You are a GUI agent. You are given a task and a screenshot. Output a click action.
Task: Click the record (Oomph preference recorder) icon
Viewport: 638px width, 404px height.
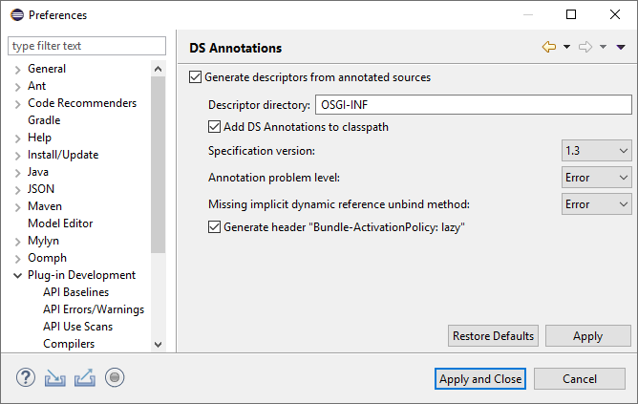115,377
